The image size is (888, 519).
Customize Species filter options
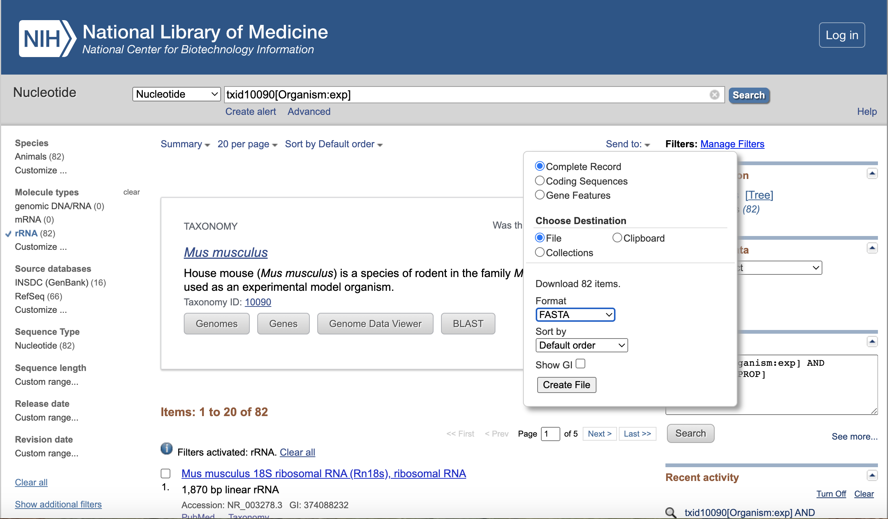[41, 170]
